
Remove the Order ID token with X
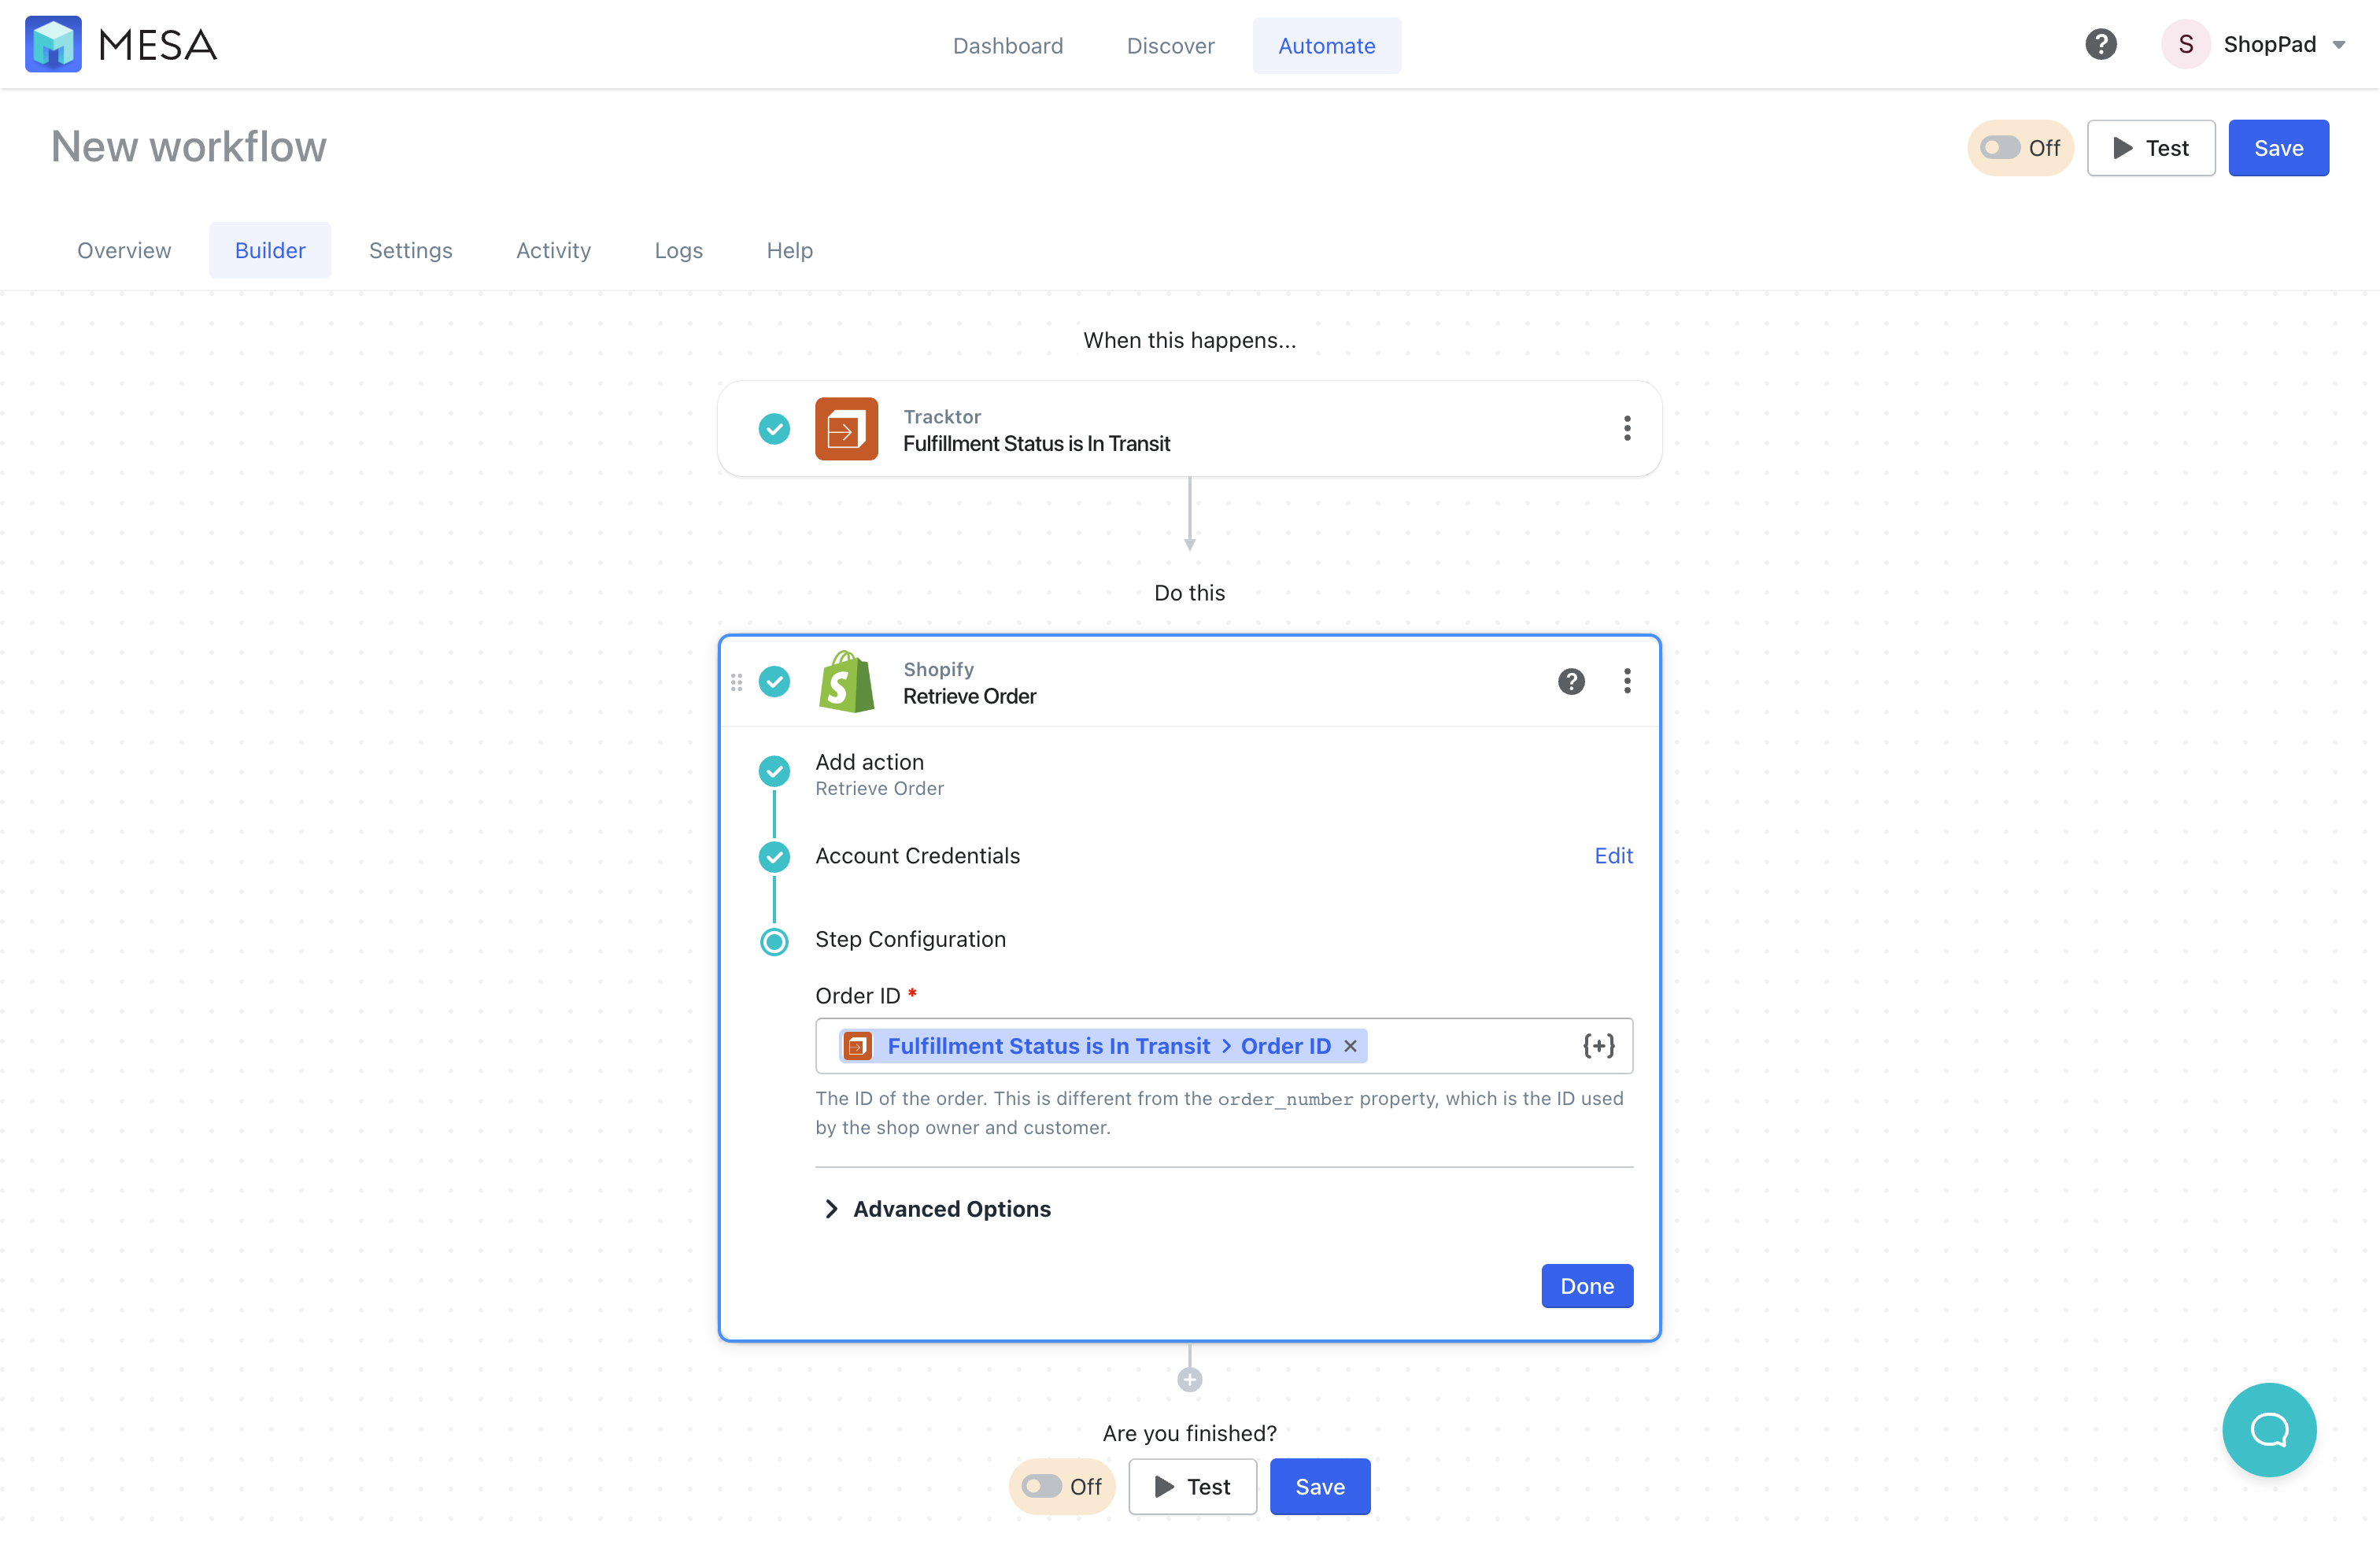click(x=1350, y=1046)
